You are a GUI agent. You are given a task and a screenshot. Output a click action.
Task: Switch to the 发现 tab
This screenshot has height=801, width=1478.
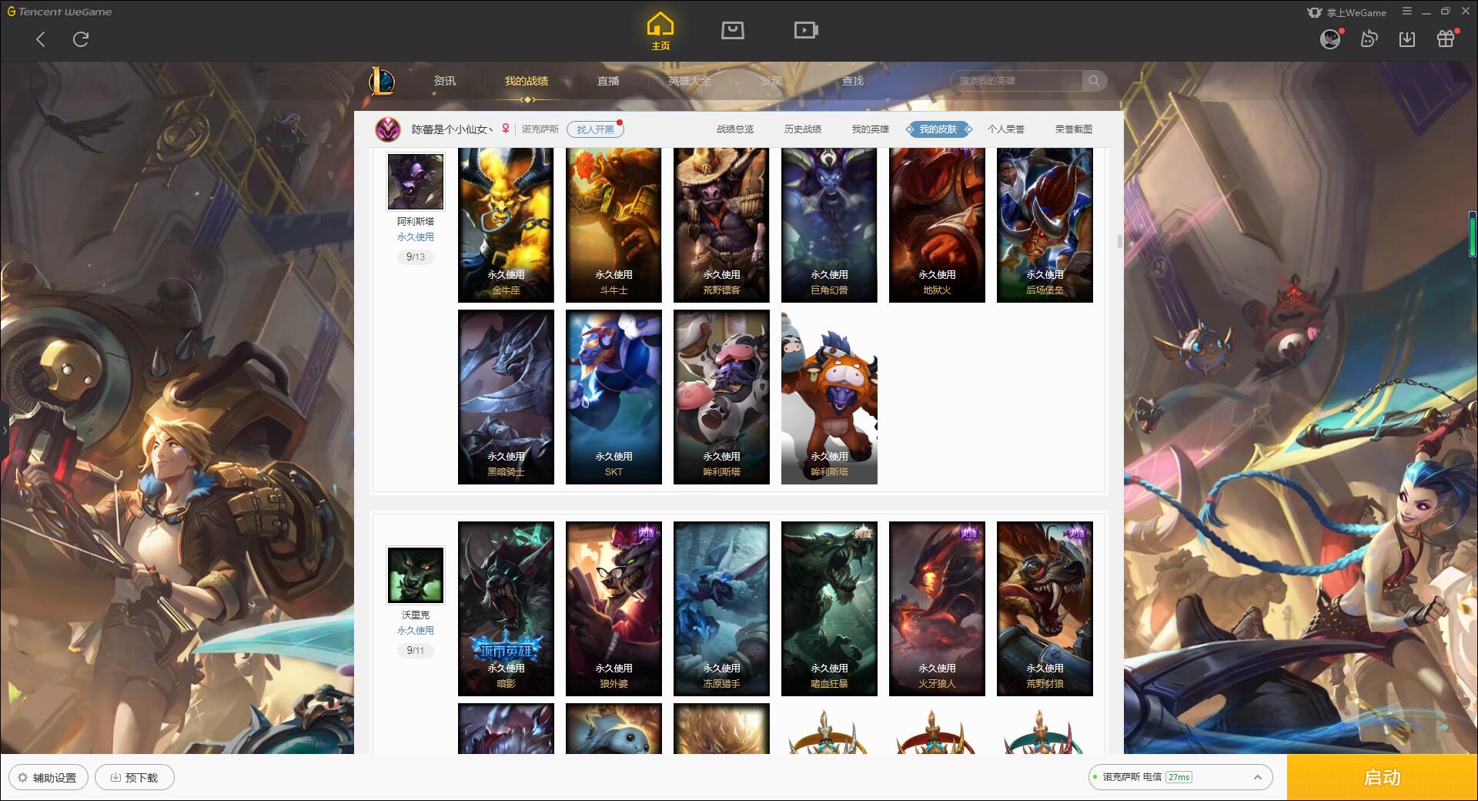click(x=771, y=81)
